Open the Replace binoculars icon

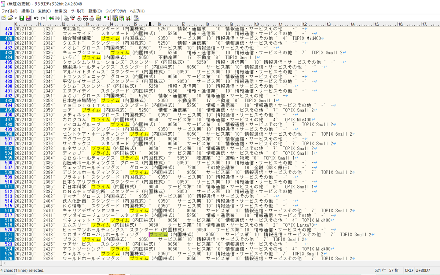click(x=85, y=18)
